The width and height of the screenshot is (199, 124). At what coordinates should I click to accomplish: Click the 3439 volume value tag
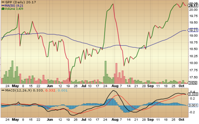point(193,83)
